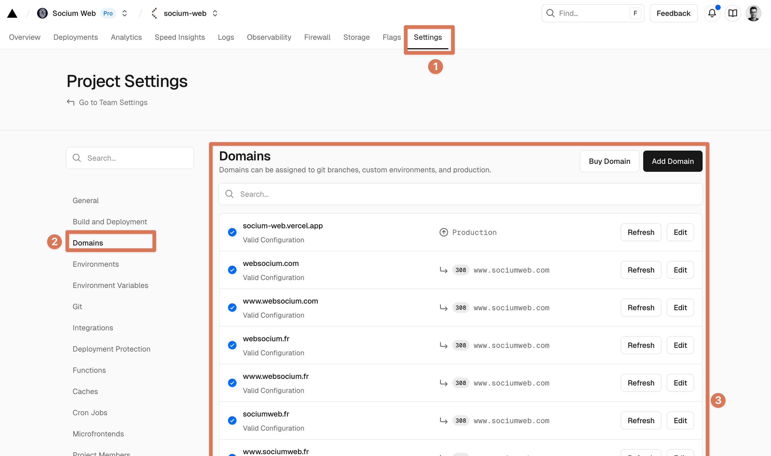Open the Observability tab
771x456 pixels.
pos(269,37)
